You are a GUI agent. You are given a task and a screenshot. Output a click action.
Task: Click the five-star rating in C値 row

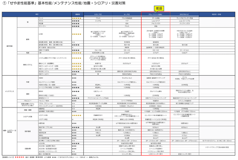(77, 53)
